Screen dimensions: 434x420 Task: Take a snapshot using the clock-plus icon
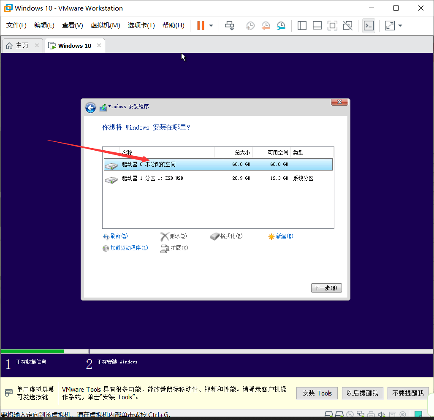coord(250,25)
